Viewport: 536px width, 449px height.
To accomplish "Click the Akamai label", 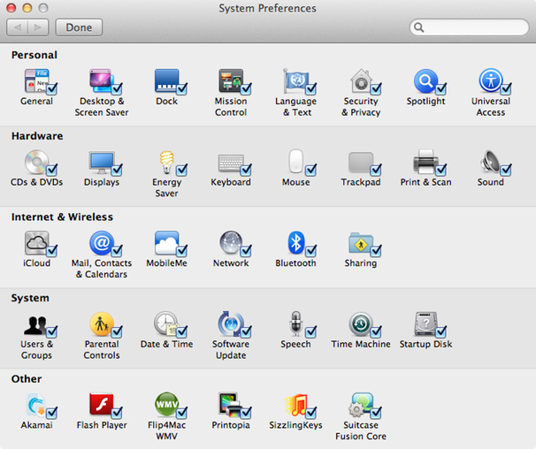I will tap(36, 425).
